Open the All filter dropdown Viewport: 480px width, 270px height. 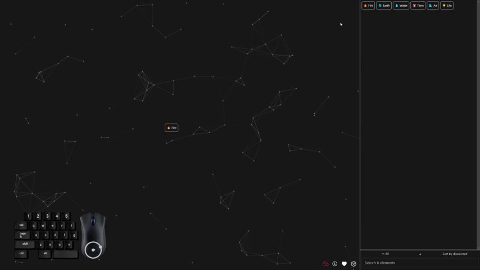[386, 254]
